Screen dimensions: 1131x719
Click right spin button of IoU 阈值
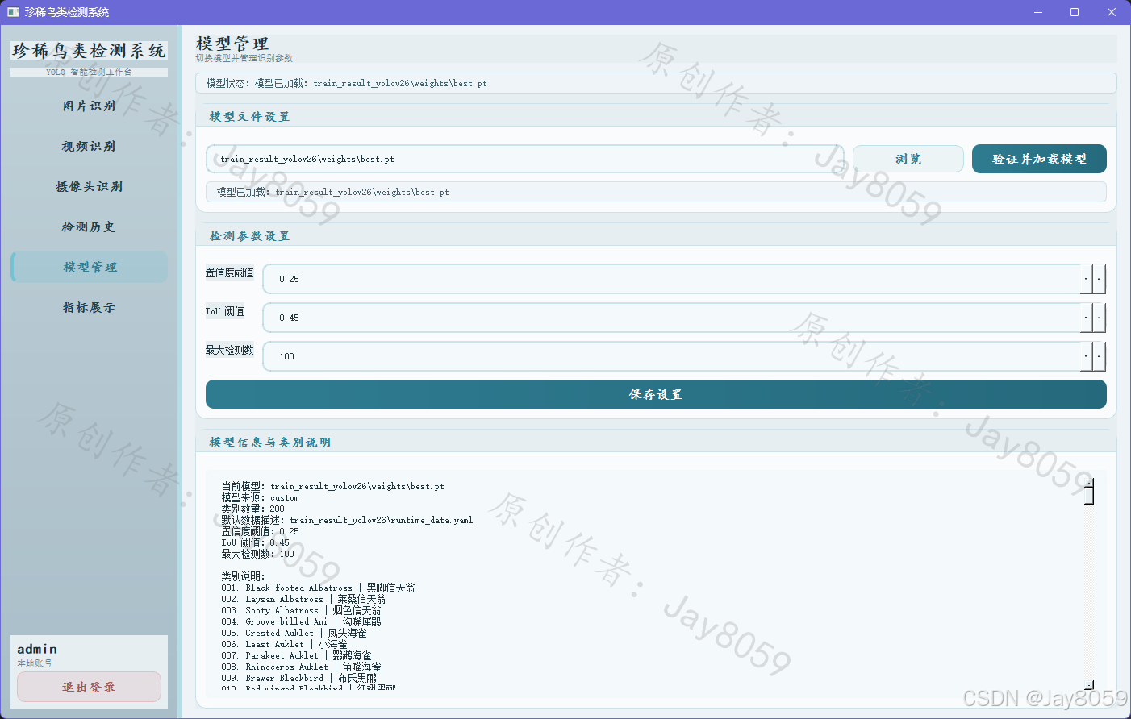(x=1099, y=318)
